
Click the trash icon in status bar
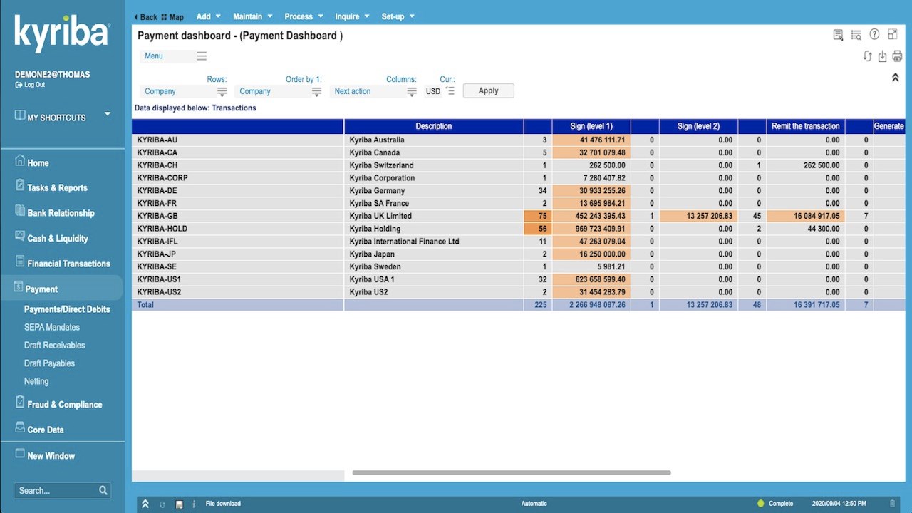click(893, 504)
